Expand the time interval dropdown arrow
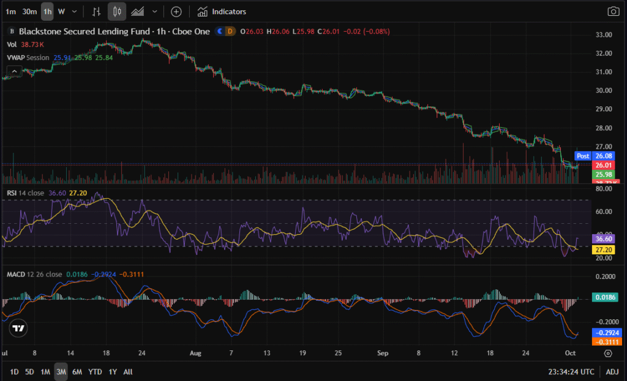The image size is (627, 381). coord(74,12)
